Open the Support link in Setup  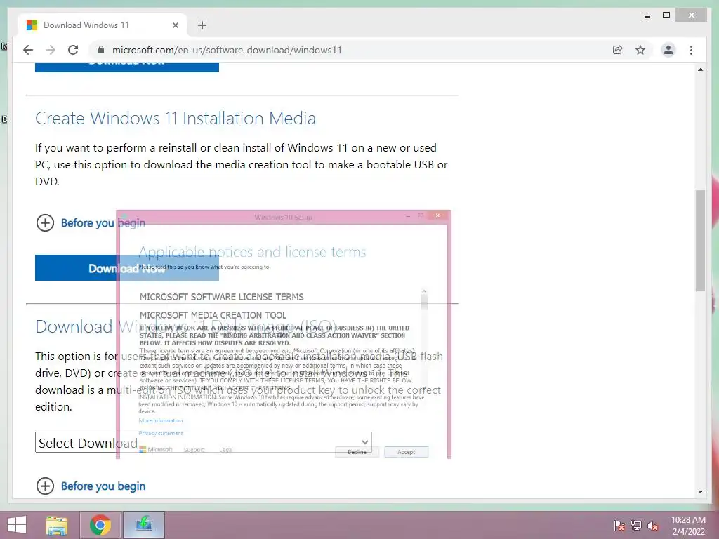(194, 450)
